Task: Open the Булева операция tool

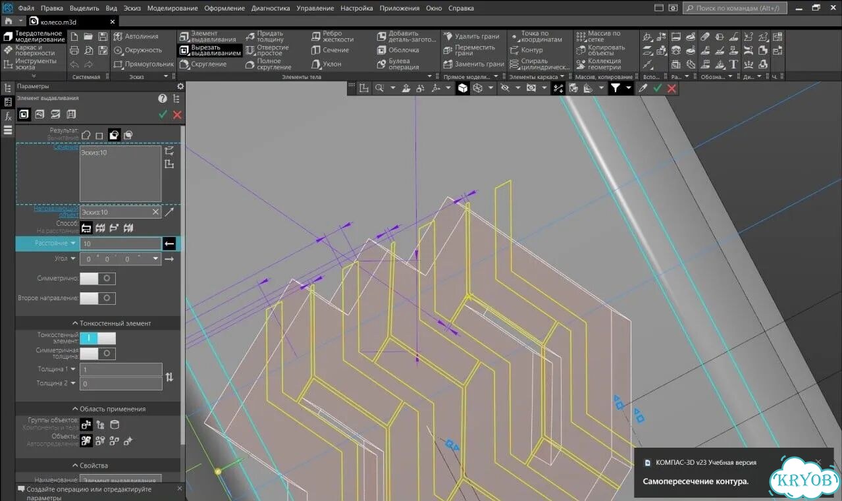Action: click(398, 64)
